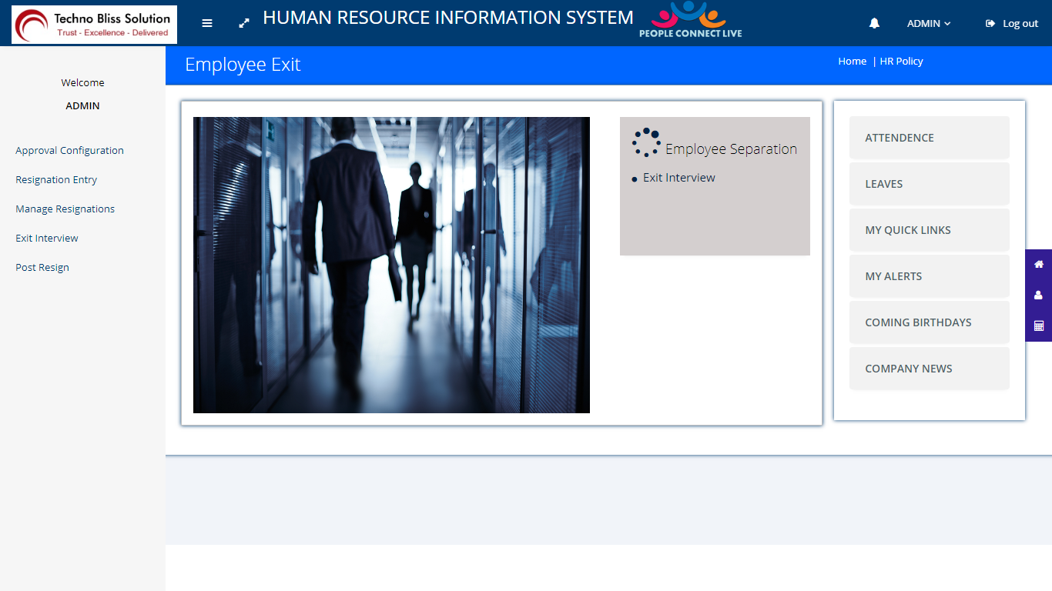Open Resignation Entry in sidebar

[56, 180]
